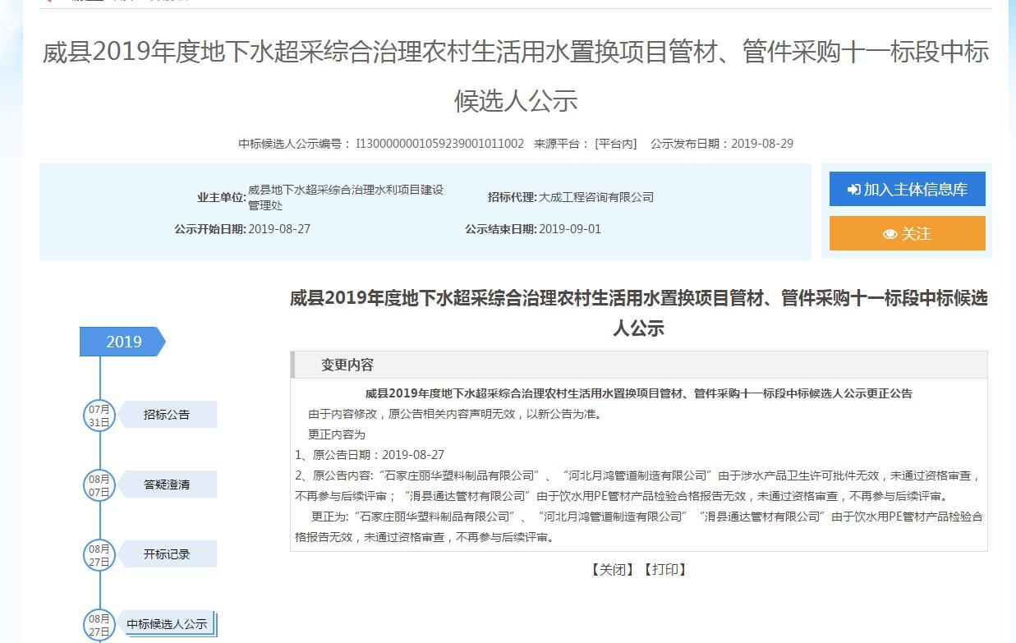Click the 公示发布日期 2019-08-29 text
The image size is (1016, 643).
[722, 144]
